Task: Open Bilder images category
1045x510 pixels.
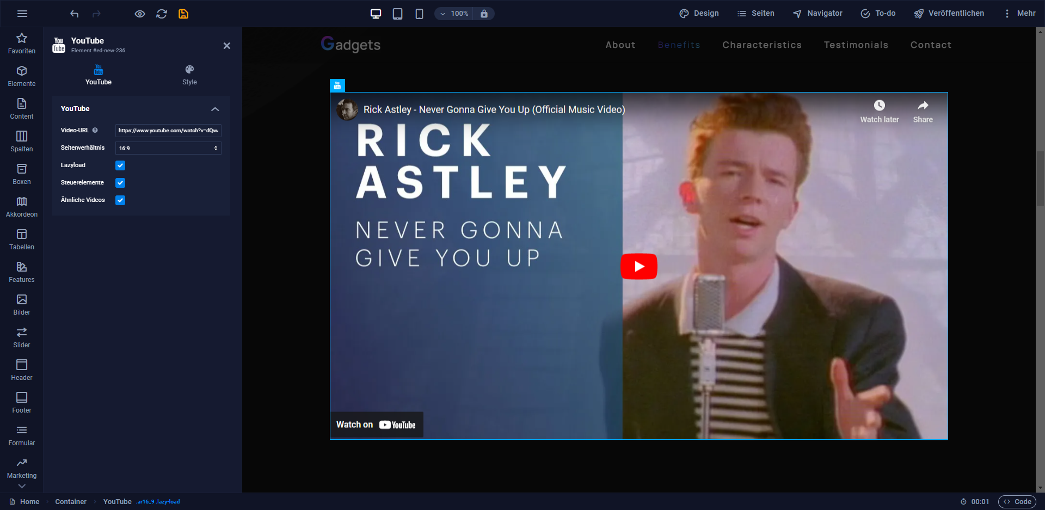Action: [22, 305]
